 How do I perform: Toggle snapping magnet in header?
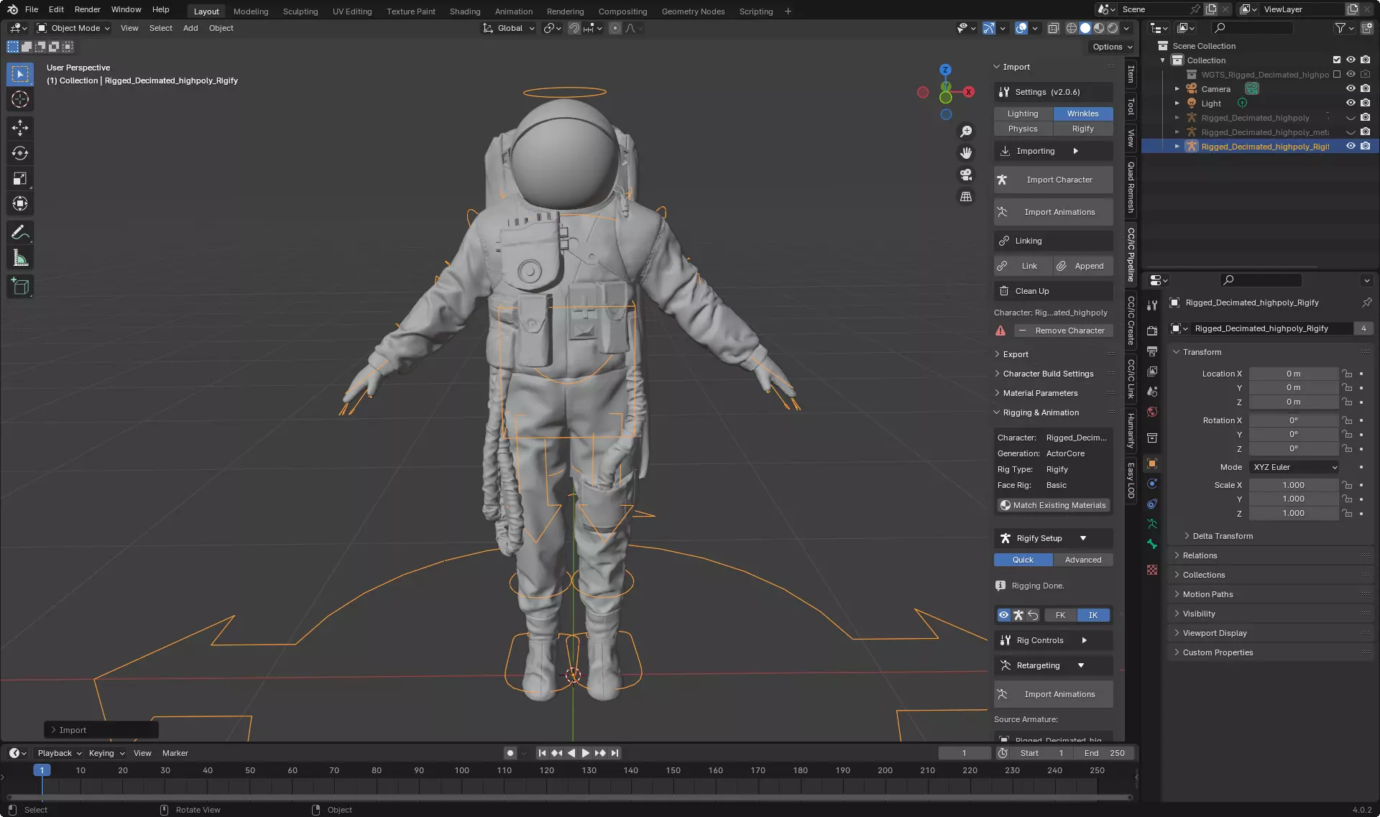pyautogui.click(x=574, y=28)
